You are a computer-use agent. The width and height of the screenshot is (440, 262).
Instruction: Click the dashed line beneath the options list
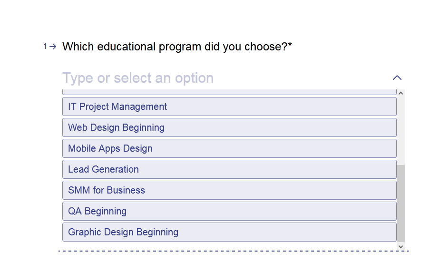tap(234, 251)
